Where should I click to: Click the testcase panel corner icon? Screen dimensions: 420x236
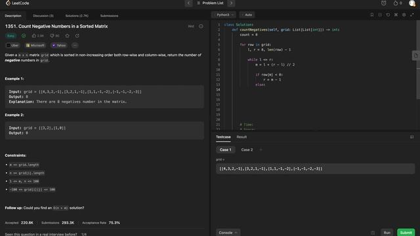click(x=411, y=137)
